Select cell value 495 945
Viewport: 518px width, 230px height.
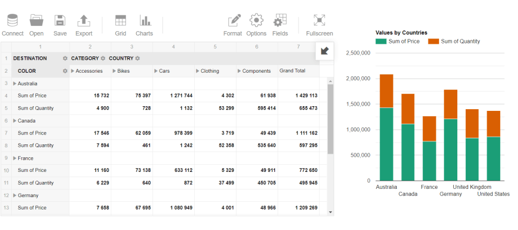tap(298, 183)
